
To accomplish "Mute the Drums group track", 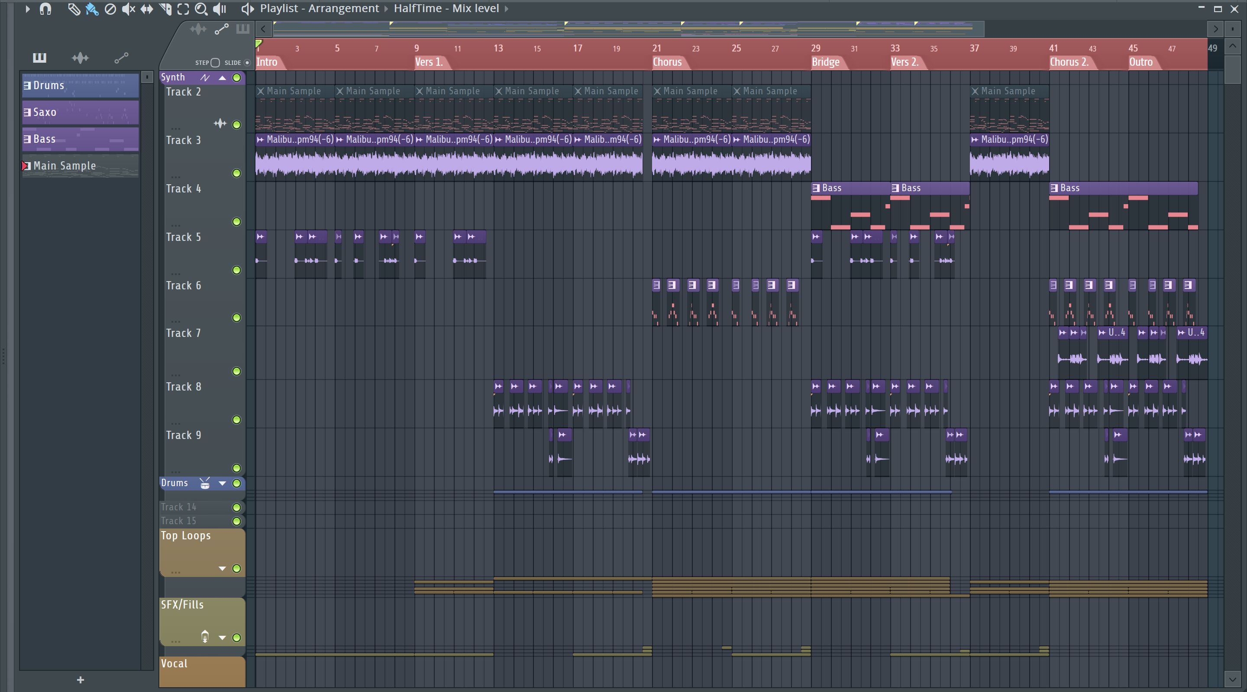I will pos(236,483).
